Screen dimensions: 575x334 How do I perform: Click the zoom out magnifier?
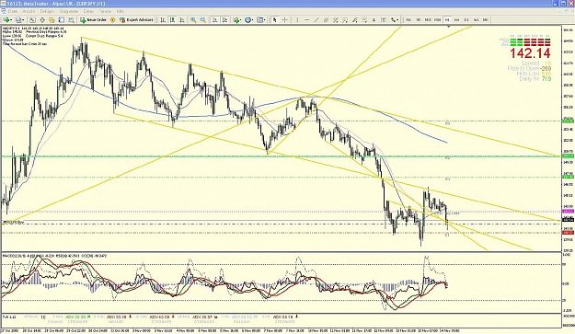202,20
